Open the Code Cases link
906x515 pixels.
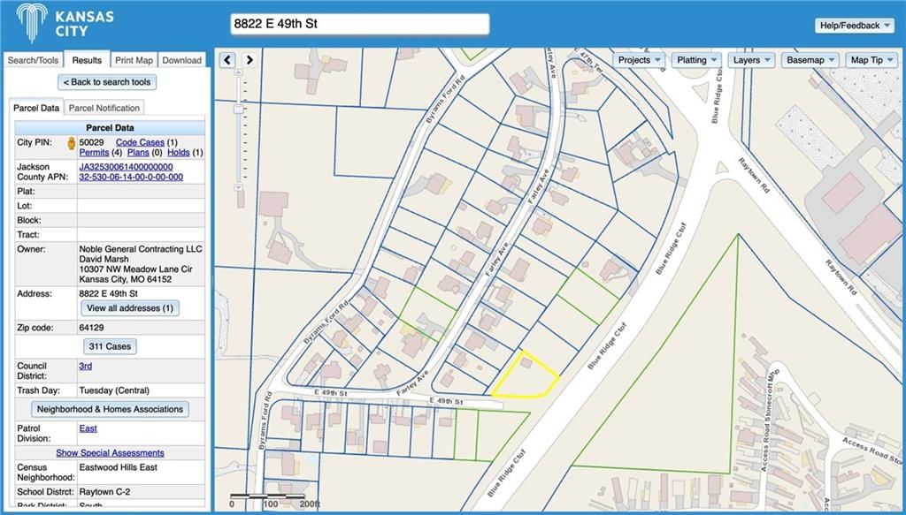(140, 142)
